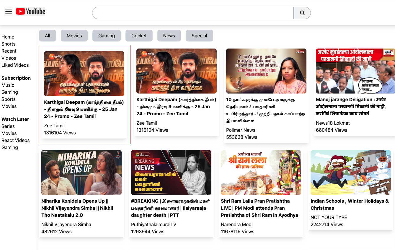Click the '1293944 Views' count
The width and height of the screenshot is (395, 250).
tap(148, 231)
